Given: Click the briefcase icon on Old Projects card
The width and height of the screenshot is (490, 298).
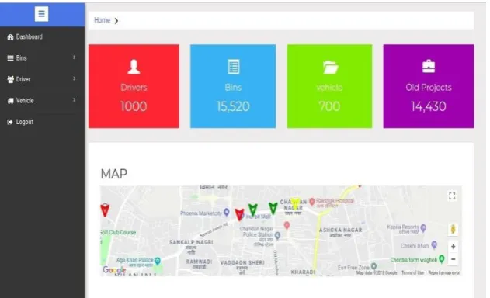Looking at the screenshot, I should [x=429, y=66].
